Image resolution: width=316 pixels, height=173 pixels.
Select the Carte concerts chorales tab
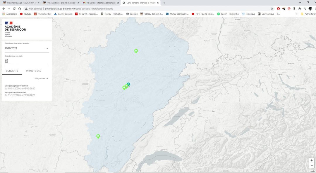pyautogui.click(x=140, y=3)
